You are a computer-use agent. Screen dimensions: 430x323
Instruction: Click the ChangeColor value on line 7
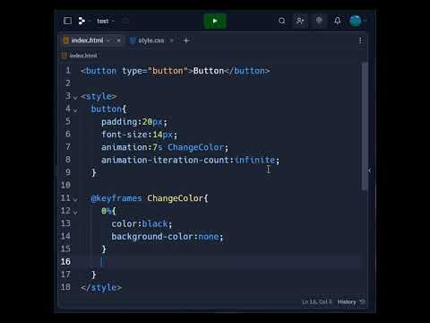pyautogui.click(x=195, y=147)
